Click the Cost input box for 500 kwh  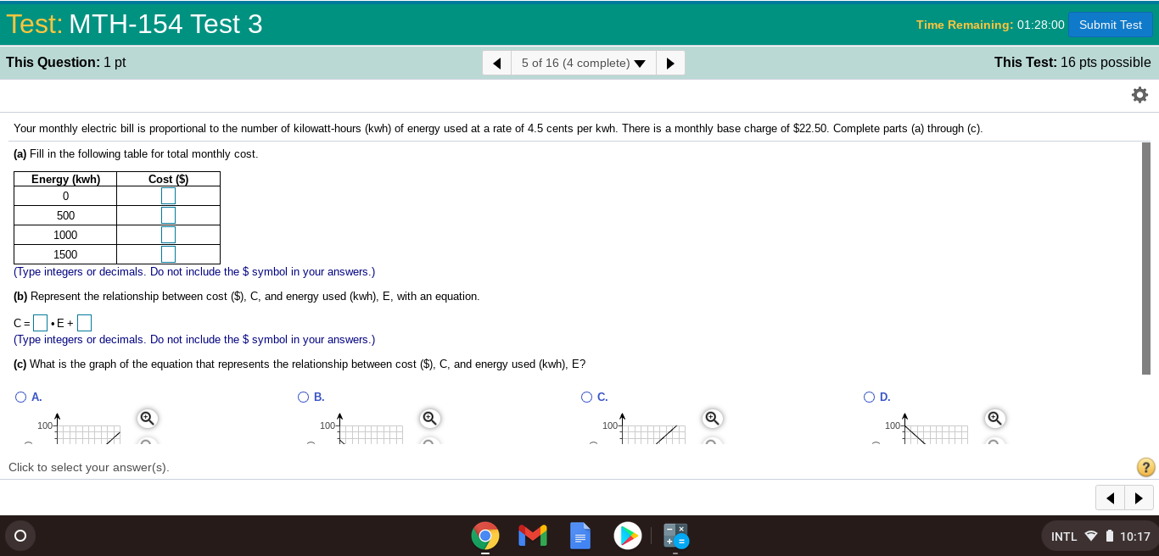[x=168, y=214]
